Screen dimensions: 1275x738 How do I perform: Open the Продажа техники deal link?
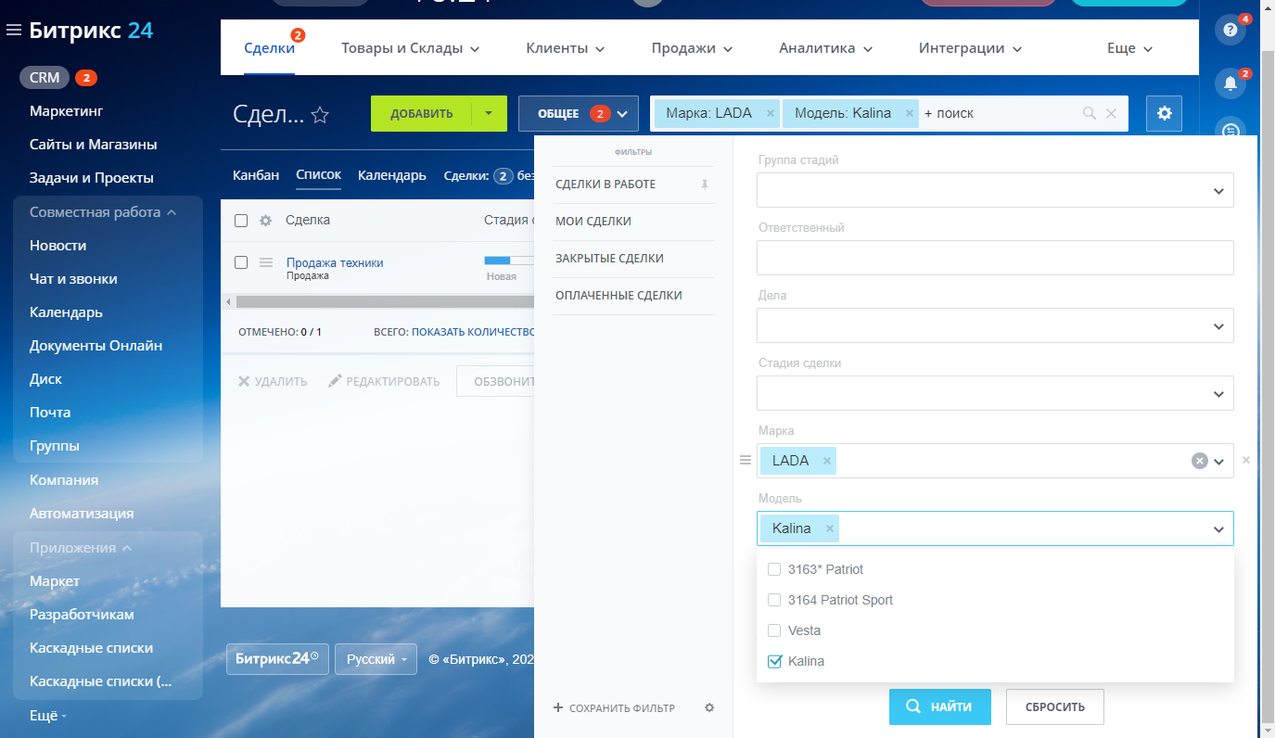tap(335, 262)
